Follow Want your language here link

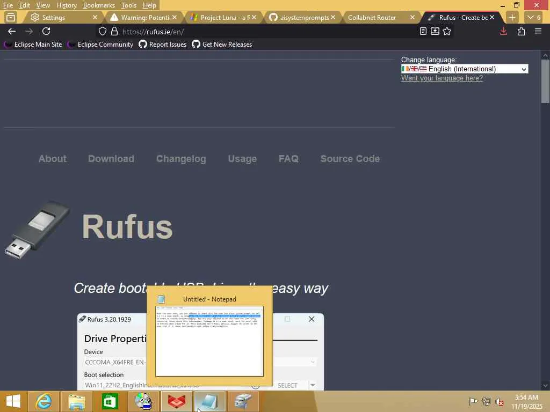(442, 78)
